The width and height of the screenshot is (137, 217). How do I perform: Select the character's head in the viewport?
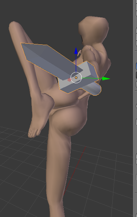(94, 30)
